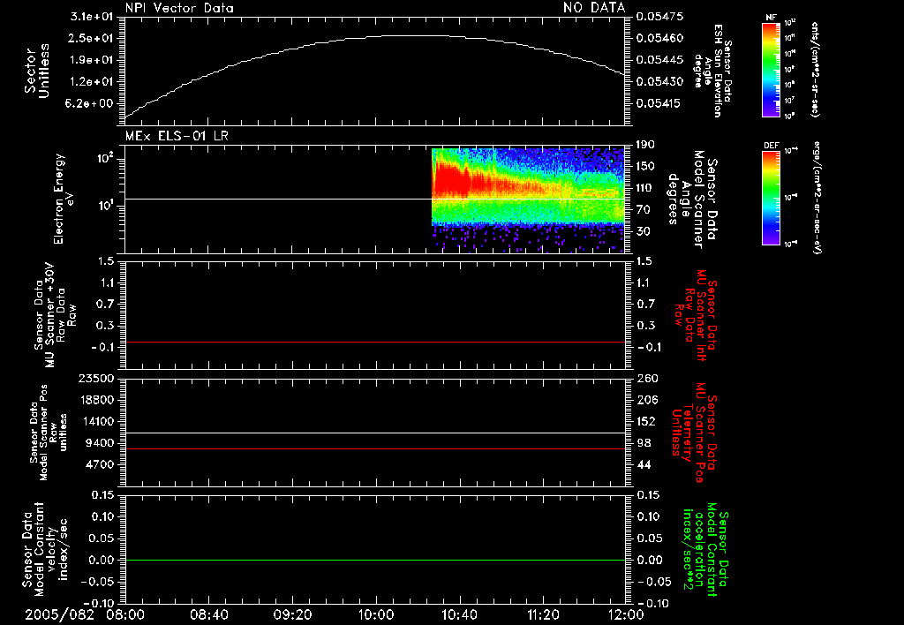Click the 1.2e+01 tick label
Viewport: 904px width, 625px height.
92,82
